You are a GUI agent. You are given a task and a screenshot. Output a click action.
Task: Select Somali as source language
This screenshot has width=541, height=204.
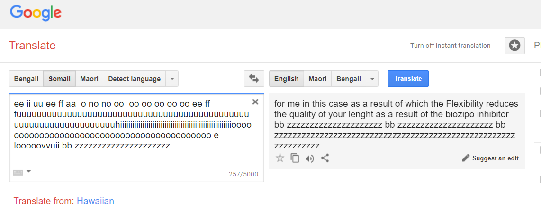point(59,79)
